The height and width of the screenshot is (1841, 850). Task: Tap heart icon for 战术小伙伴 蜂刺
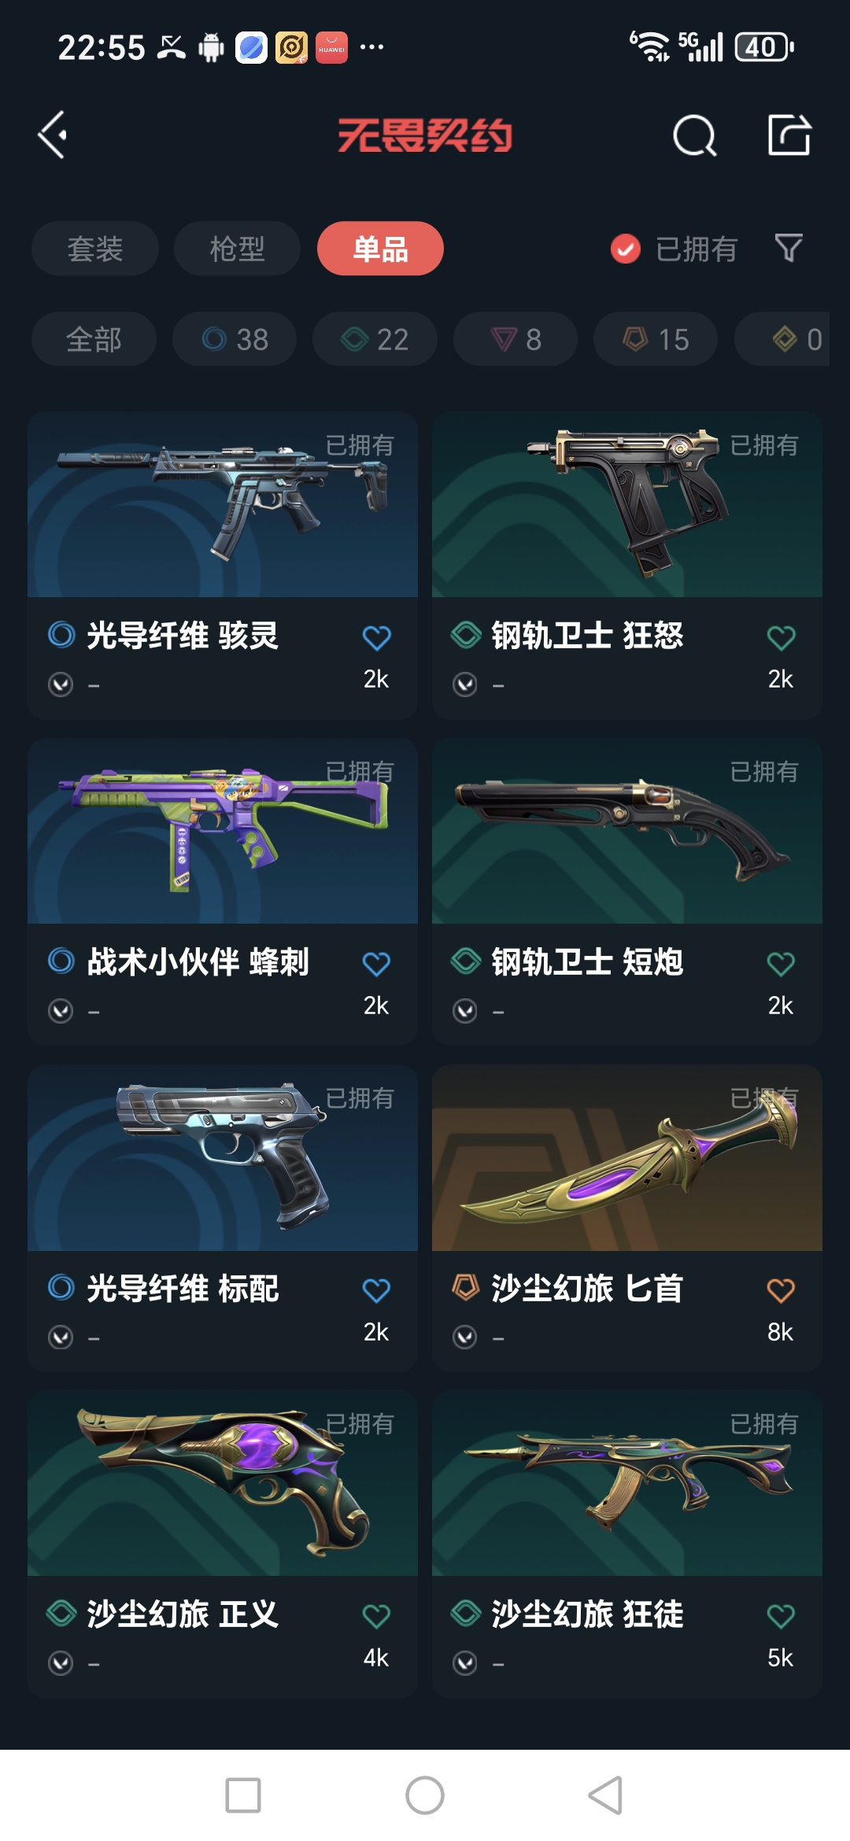[376, 964]
